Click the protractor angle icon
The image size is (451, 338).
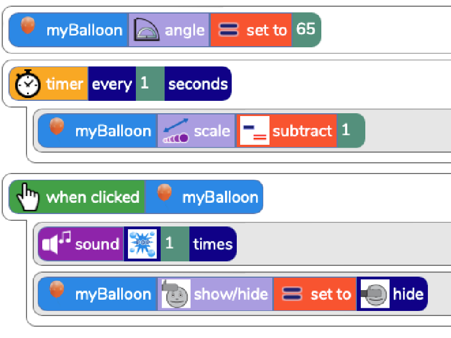[147, 30]
